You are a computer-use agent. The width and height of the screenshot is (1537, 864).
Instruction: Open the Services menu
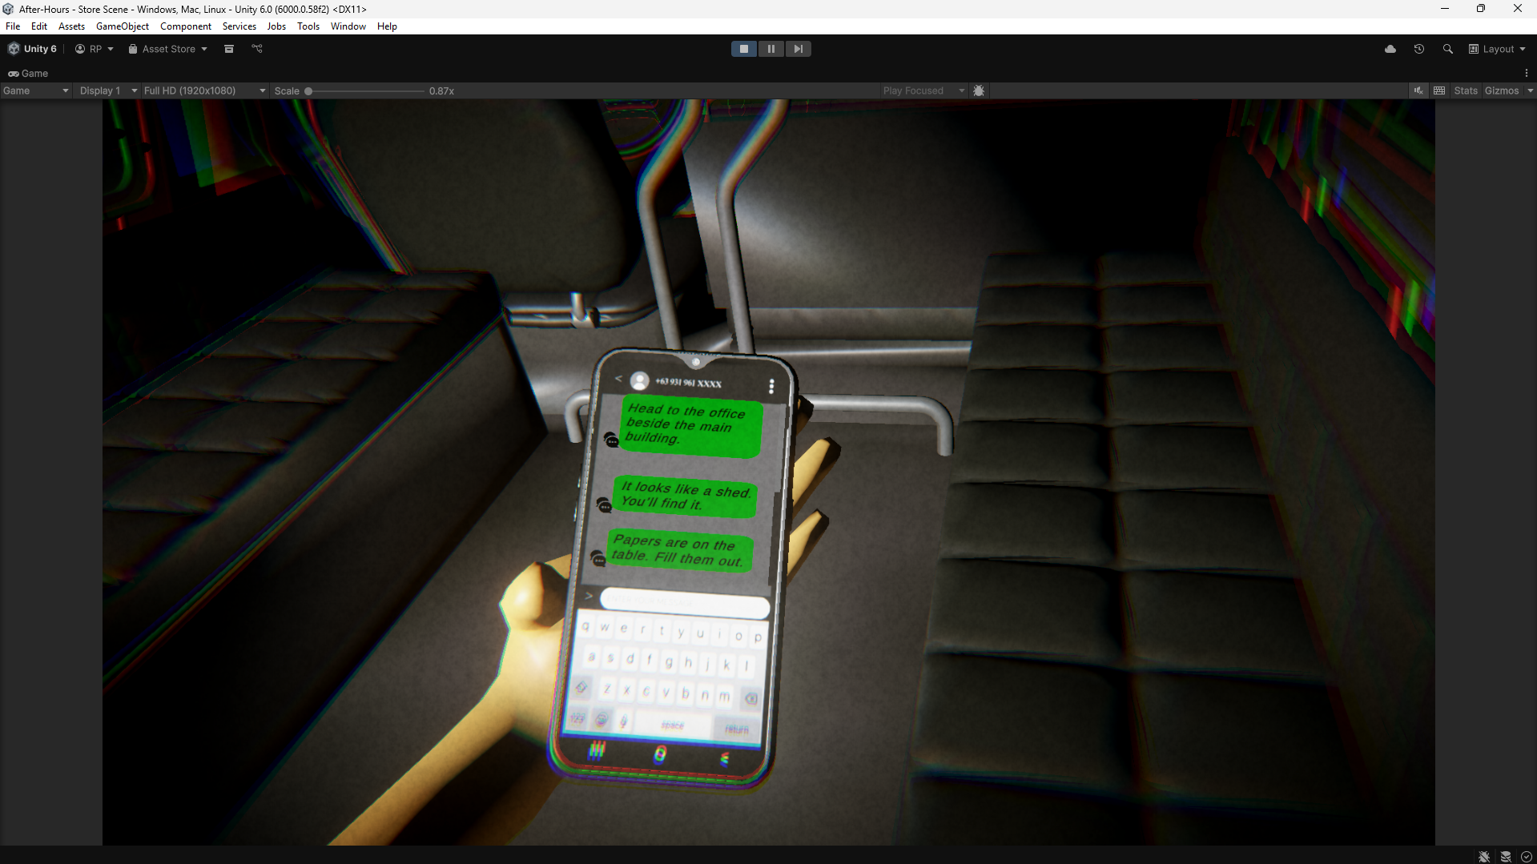point(239,26)
